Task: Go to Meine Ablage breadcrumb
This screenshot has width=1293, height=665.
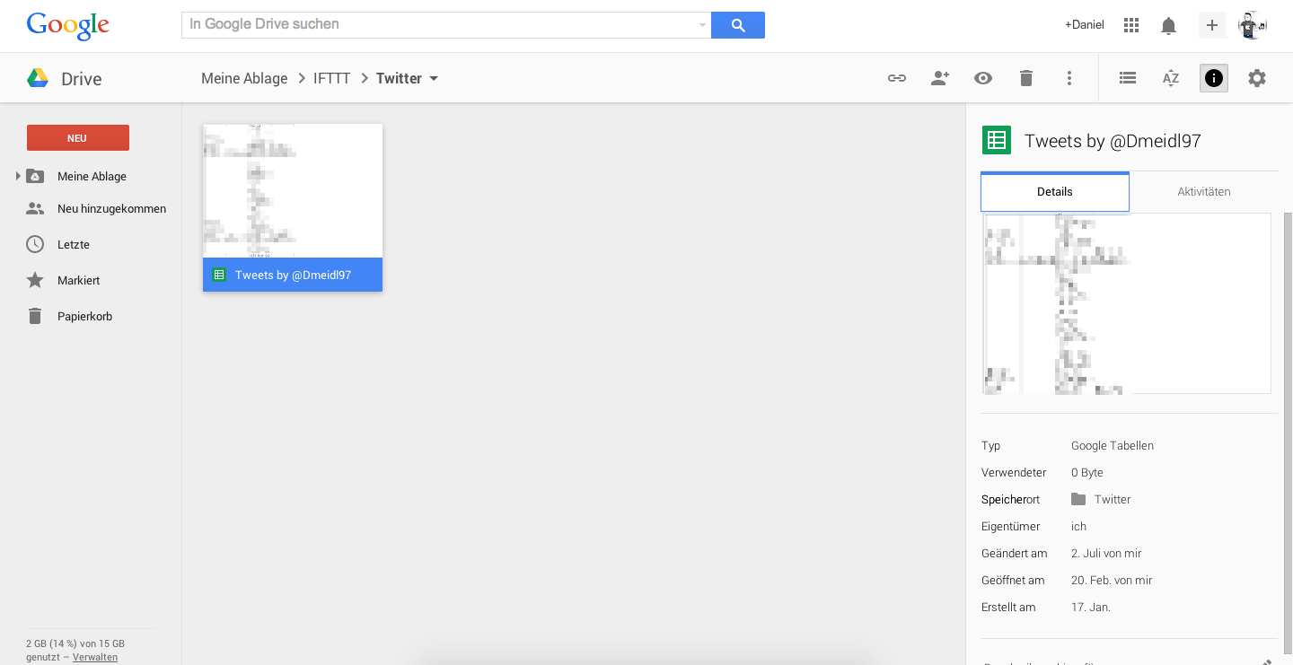Action: (244, 78)
